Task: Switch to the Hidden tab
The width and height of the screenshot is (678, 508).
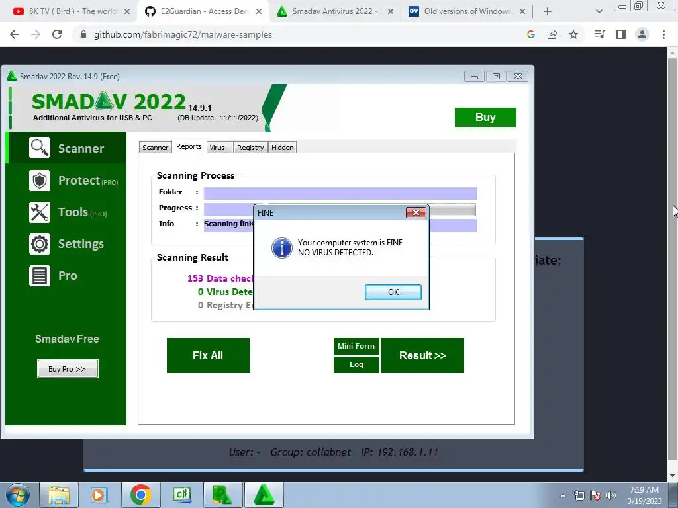Action: 282,148
